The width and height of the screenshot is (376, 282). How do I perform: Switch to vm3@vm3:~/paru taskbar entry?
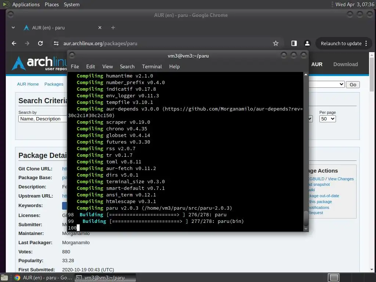pos(105,278)
